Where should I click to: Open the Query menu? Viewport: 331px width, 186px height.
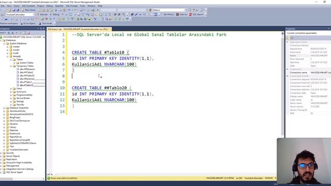tap(17, 6)
